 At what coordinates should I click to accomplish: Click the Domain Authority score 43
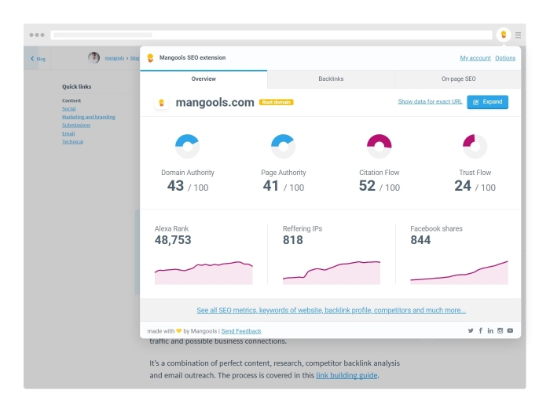coord(175,186)
